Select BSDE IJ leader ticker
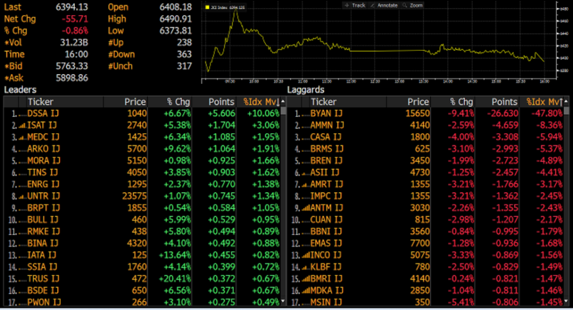The height and width of the screenshot is (310, 573). 43,290
